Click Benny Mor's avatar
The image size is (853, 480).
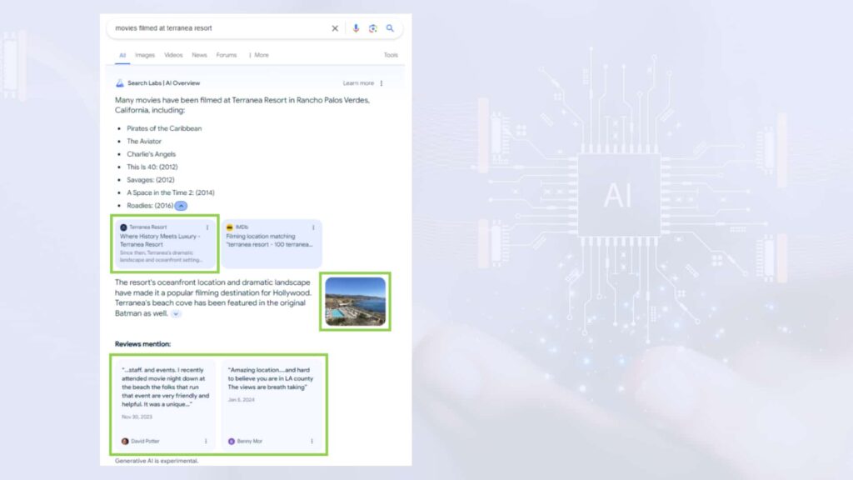pos(232,442)
